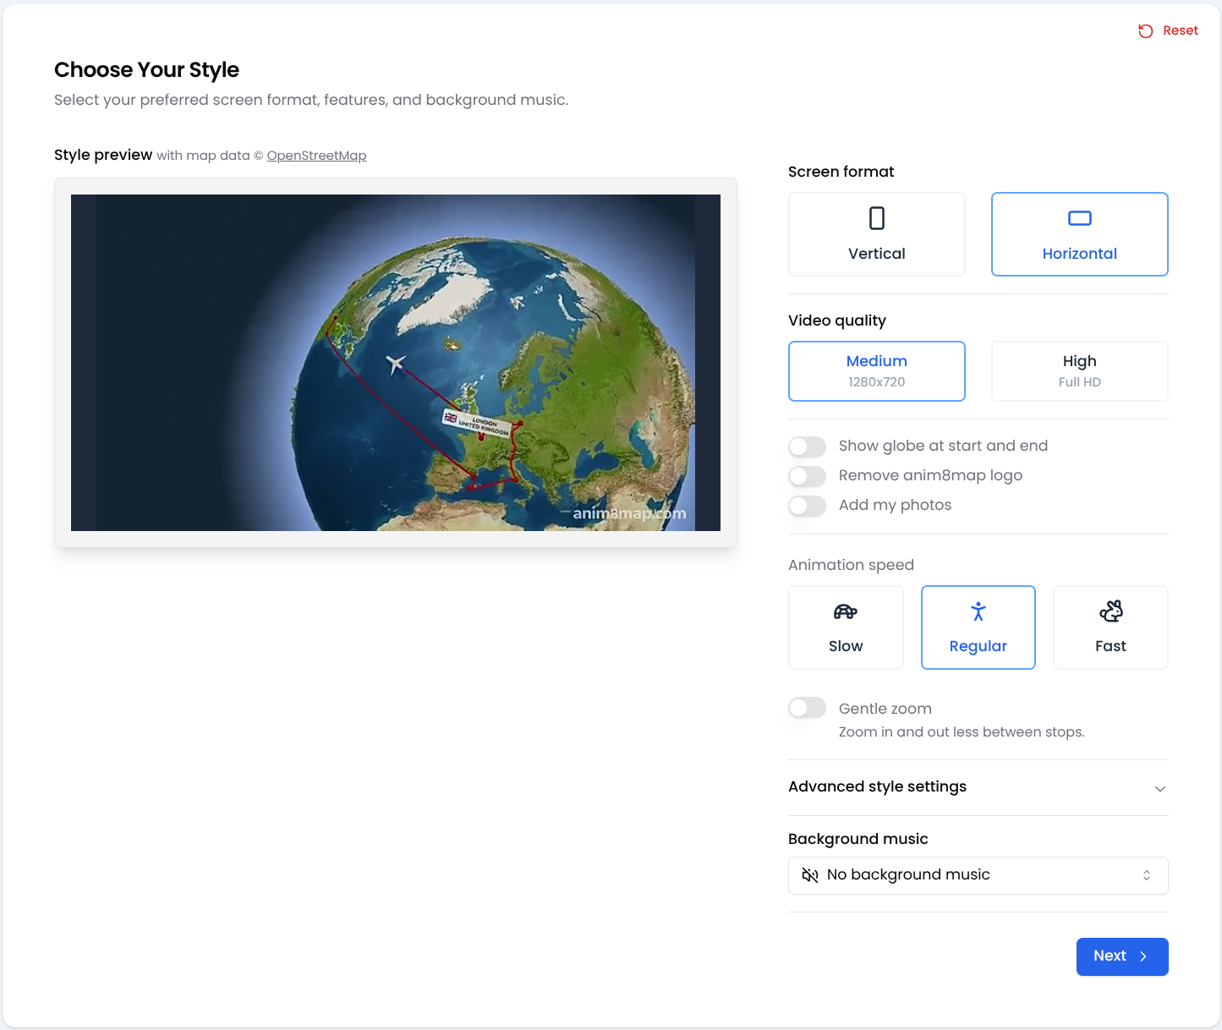Viewport: 1222px width, 1030px height.
Task: Toggle Remove anim8map logo switch
Action: [x=807, y=476]
